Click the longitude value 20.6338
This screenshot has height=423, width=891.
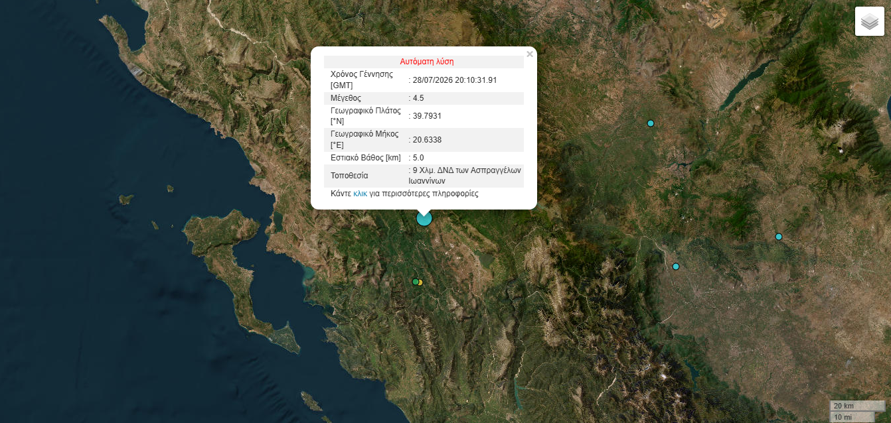click(x=427, y=140)
